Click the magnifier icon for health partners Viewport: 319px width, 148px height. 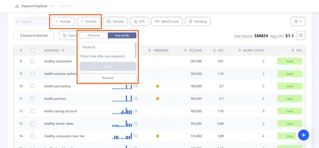(136, 98)
